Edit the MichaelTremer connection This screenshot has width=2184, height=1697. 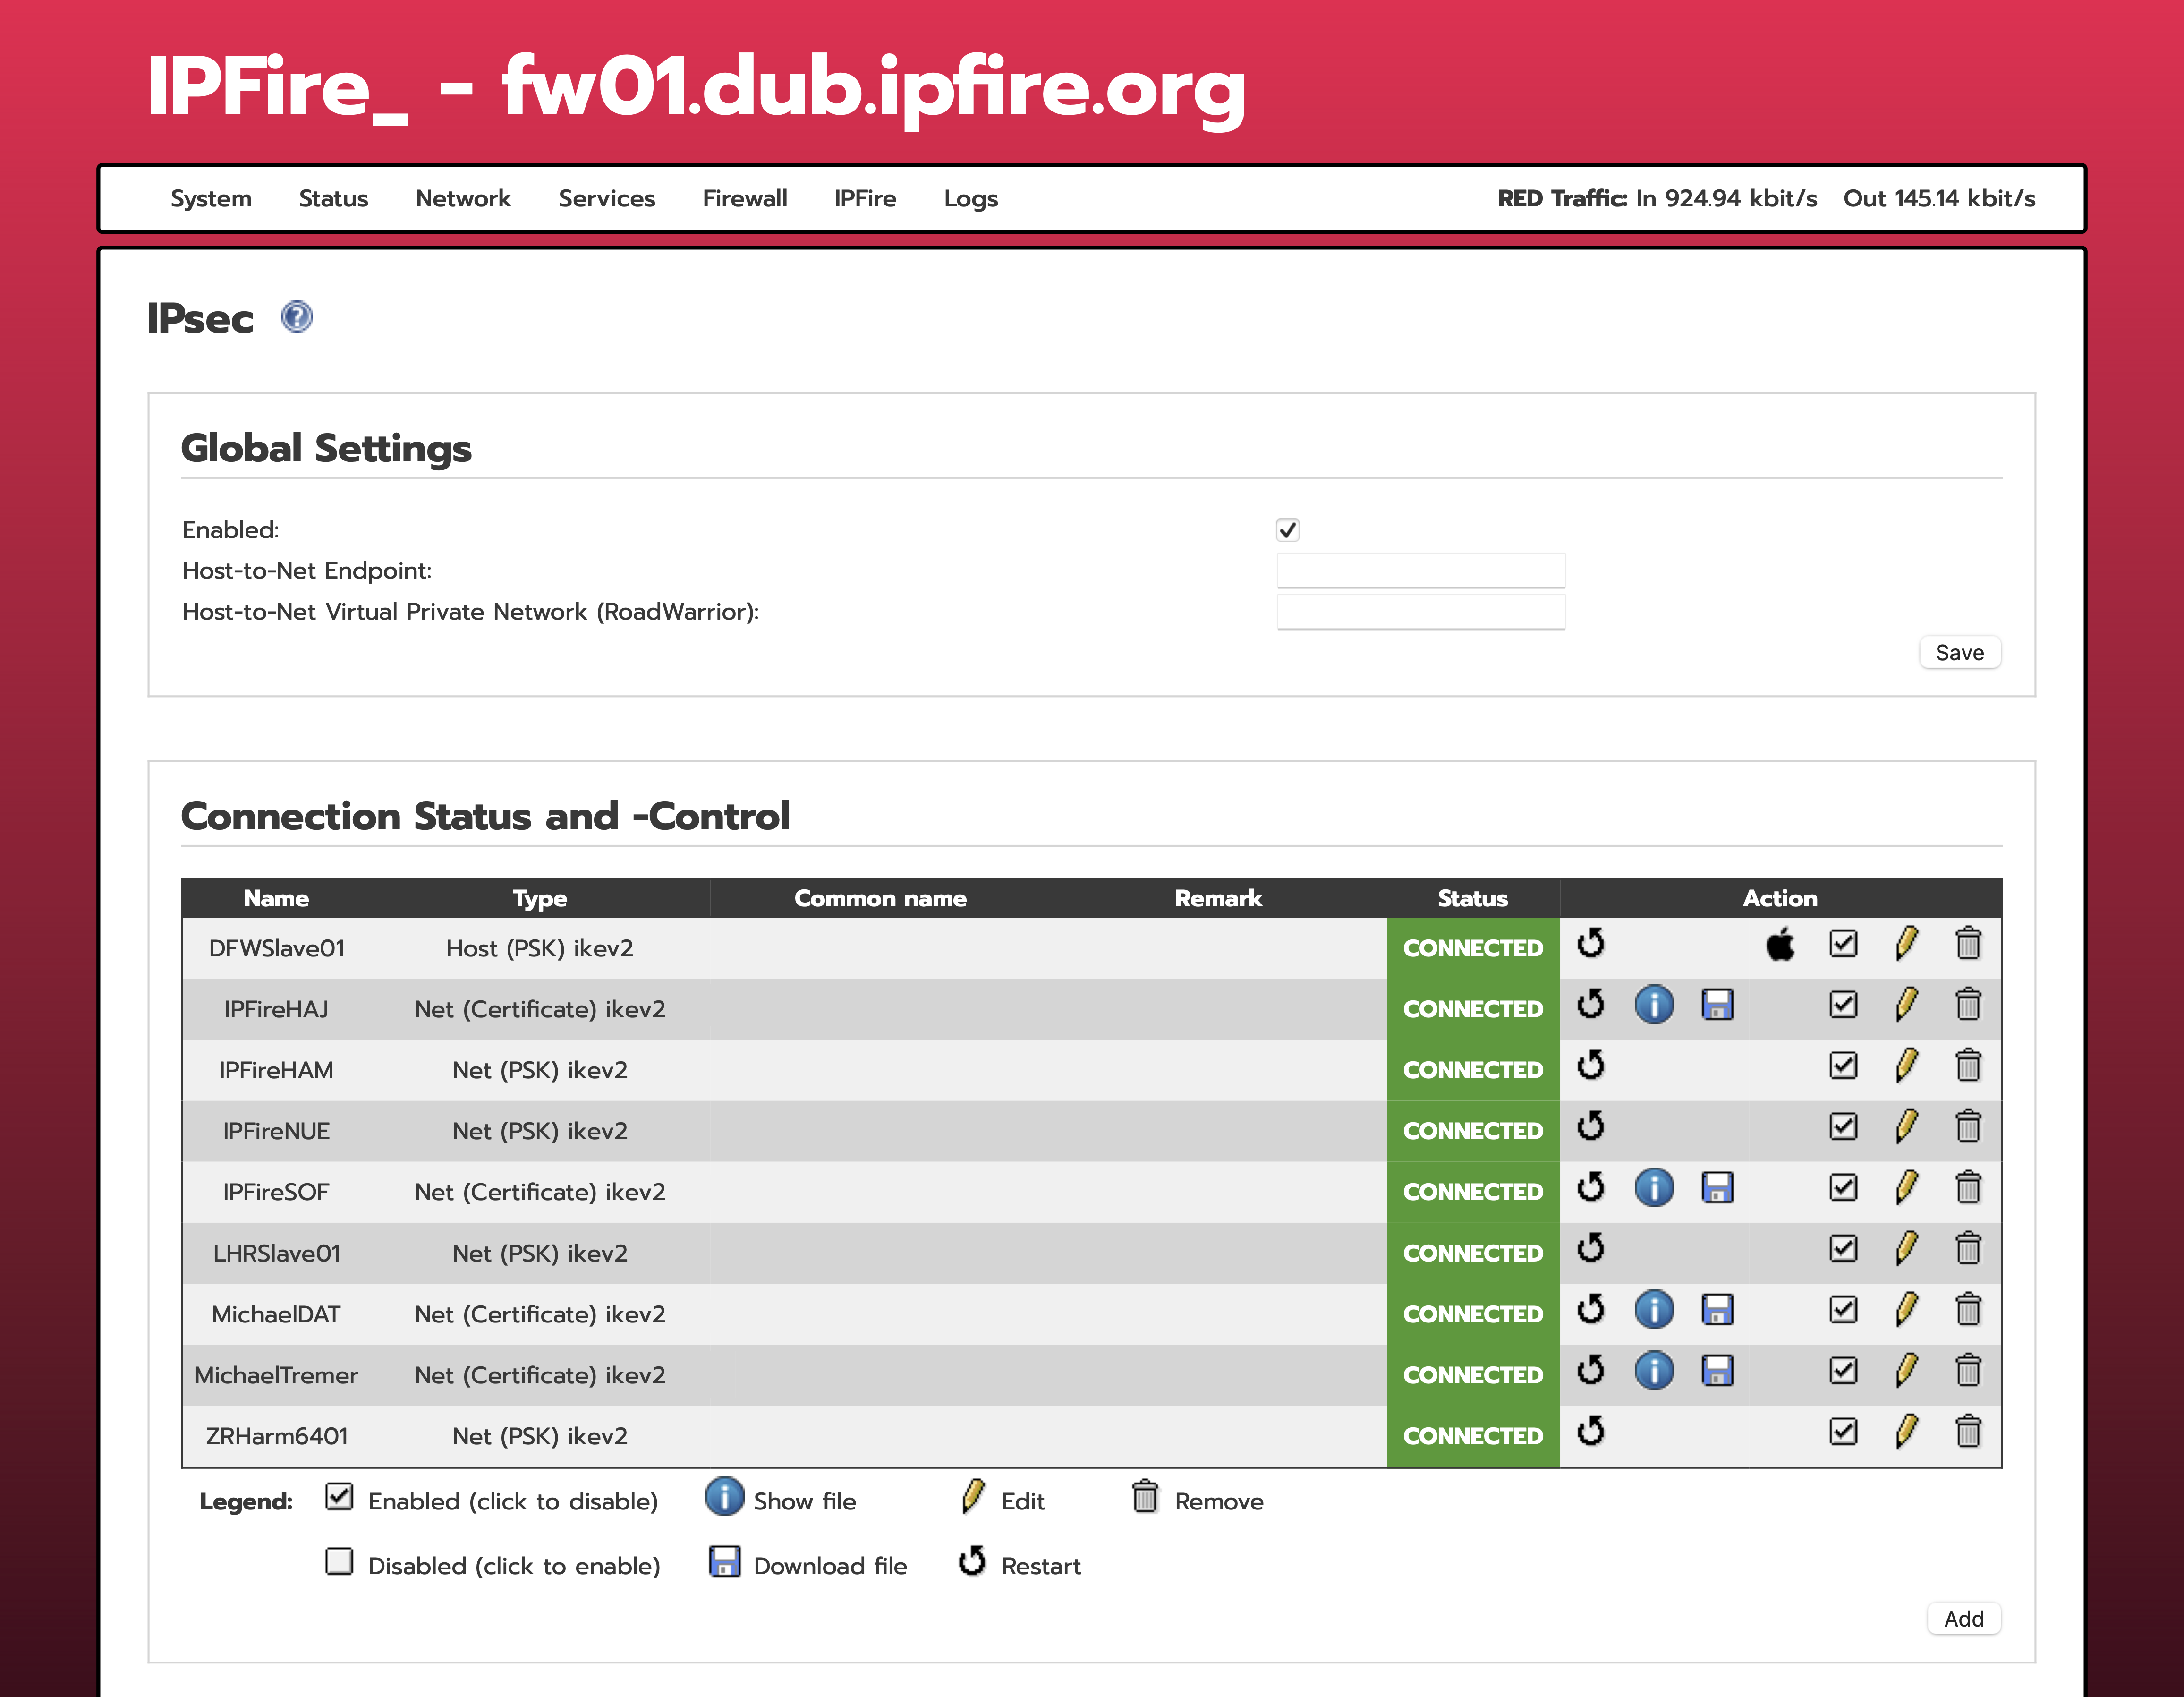coord(1906,1370)
